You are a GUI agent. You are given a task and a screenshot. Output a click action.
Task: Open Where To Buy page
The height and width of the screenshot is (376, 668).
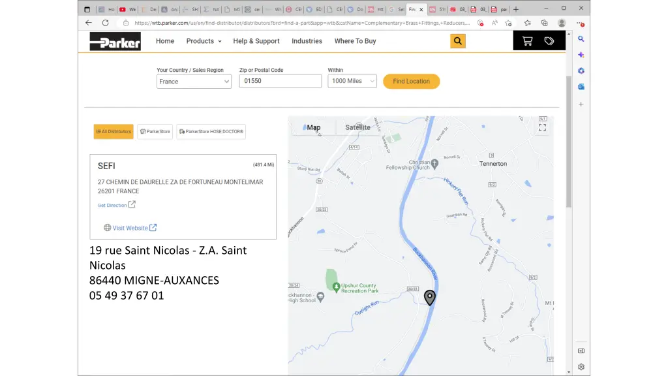(355, 41)
